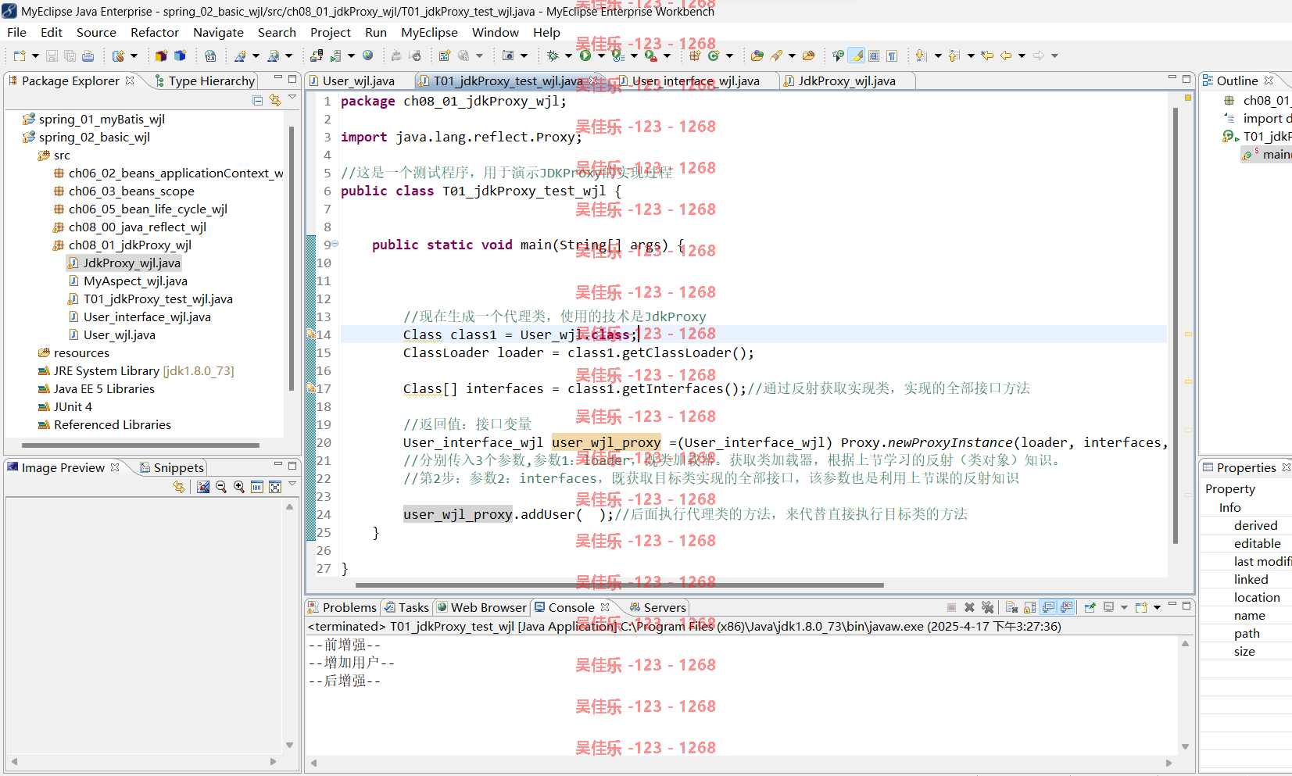Click 'editable' property row
This screenshot has height=776, width=1292.
pos(1258,543)
